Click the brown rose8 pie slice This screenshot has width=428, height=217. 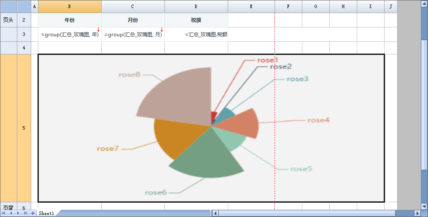click(181, 97)
